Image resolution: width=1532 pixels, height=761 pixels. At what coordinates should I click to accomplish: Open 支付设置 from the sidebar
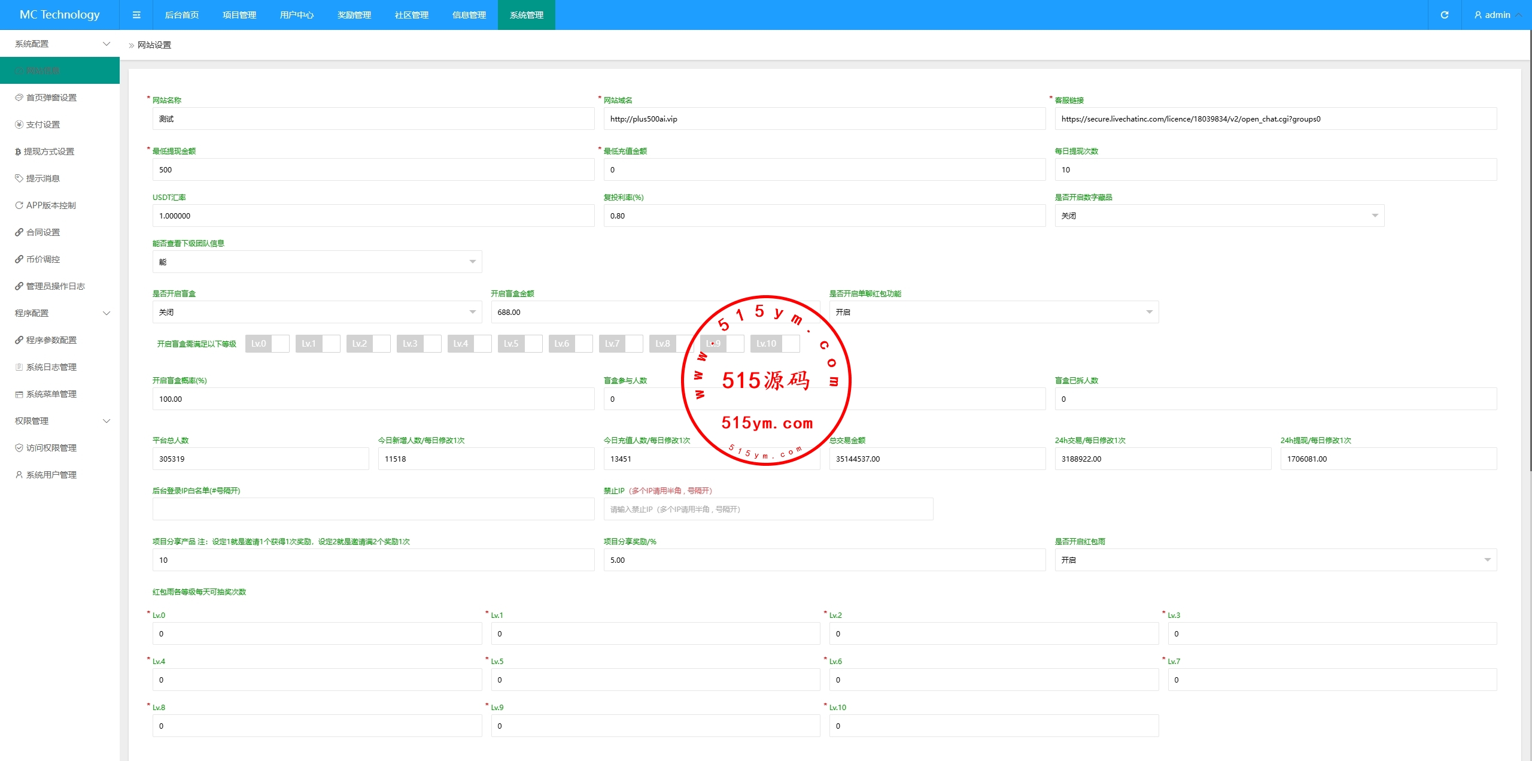coord(43,125)
